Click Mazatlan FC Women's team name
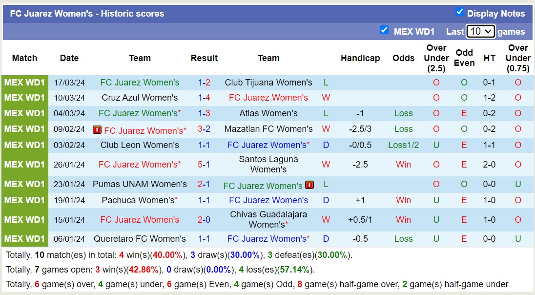This screenshot has height=295, width=535. click(268, 129)
